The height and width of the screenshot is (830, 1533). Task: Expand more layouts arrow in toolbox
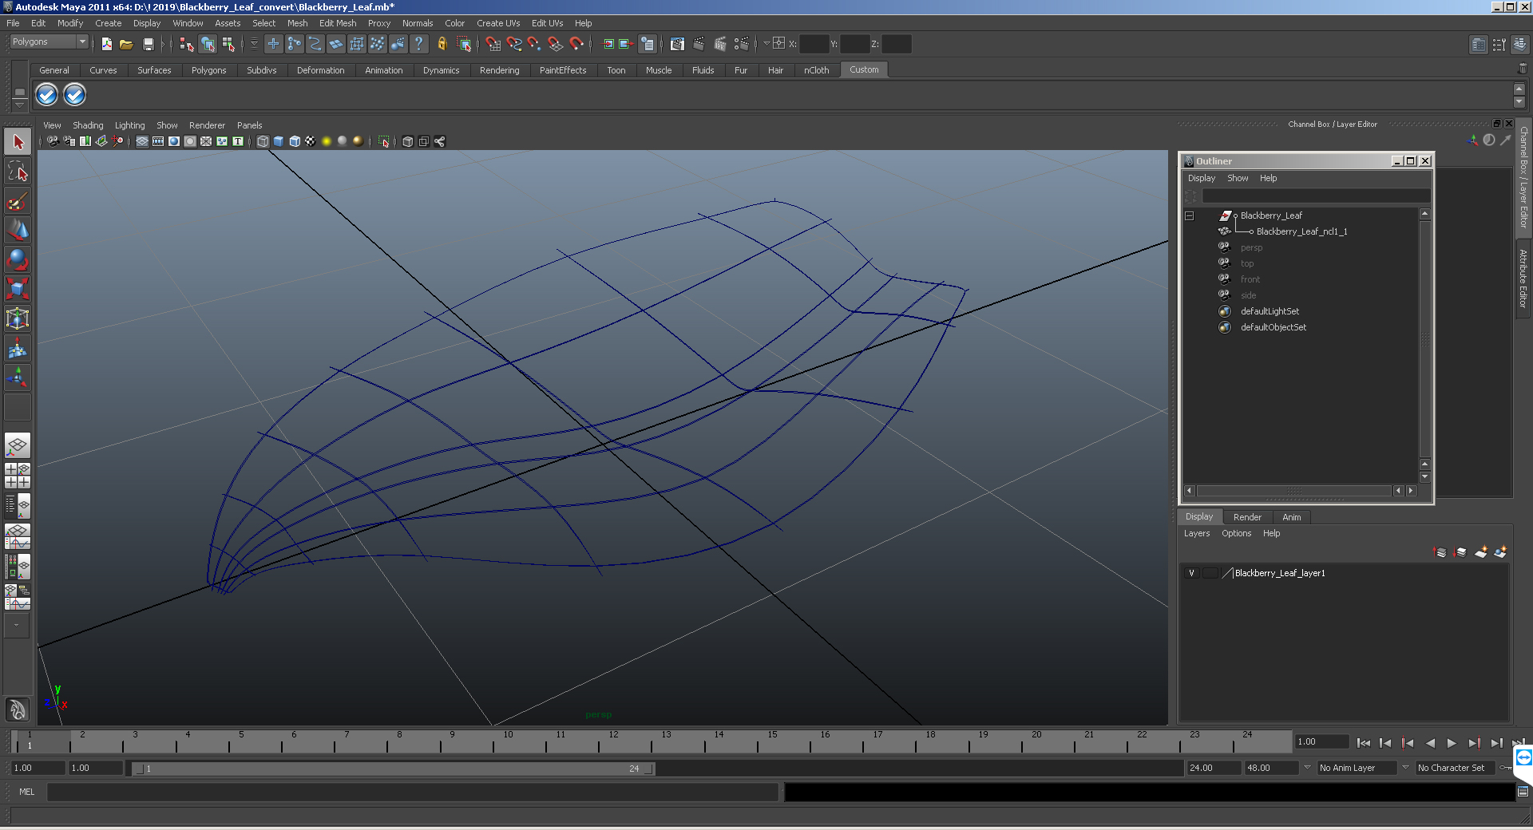[17, 626]
